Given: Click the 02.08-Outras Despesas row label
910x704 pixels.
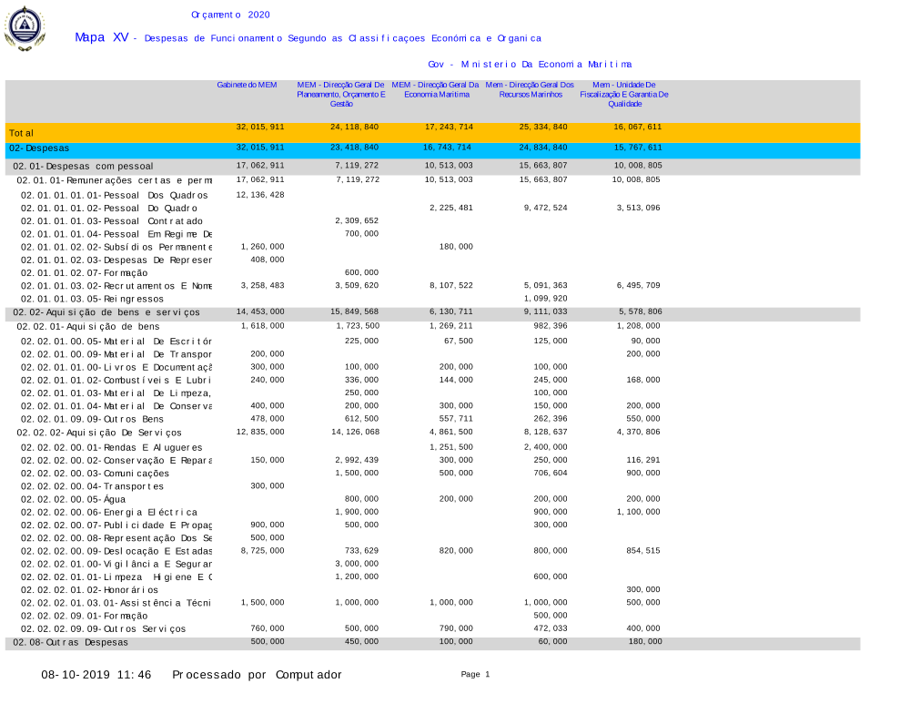Looking at the screenshot, I should pos(71,642).
